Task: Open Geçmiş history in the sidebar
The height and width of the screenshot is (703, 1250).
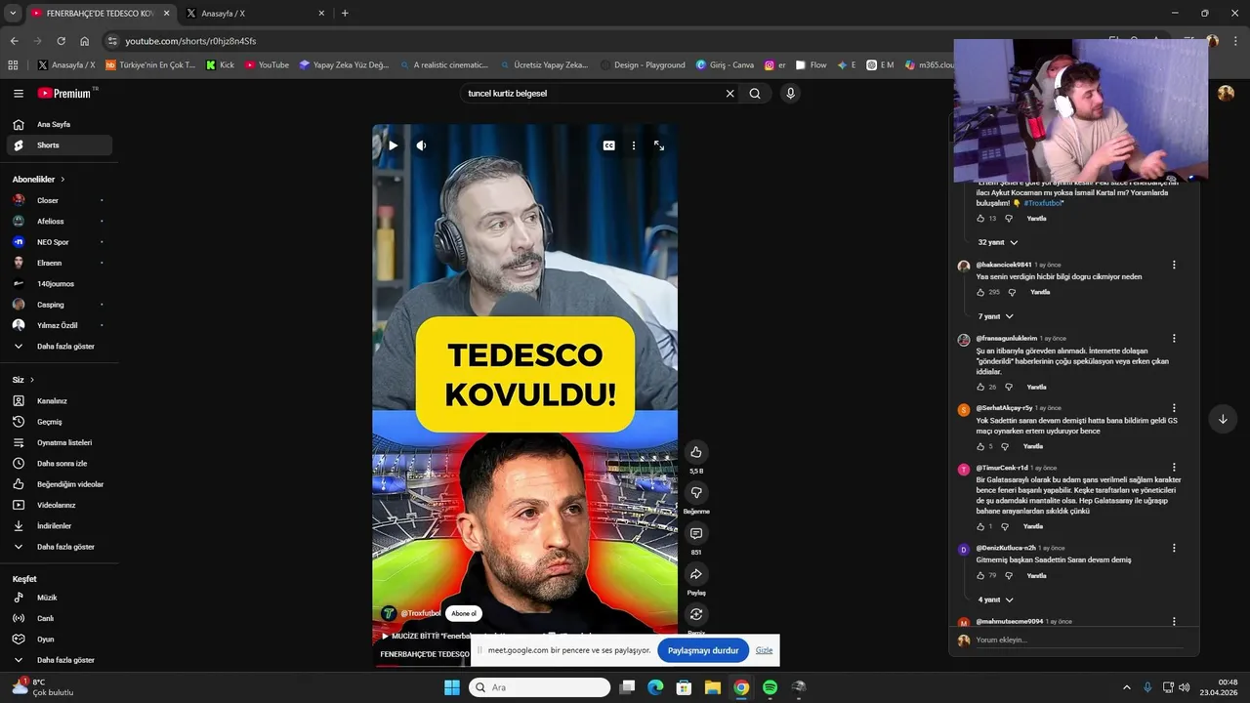Action: [61, 422]
